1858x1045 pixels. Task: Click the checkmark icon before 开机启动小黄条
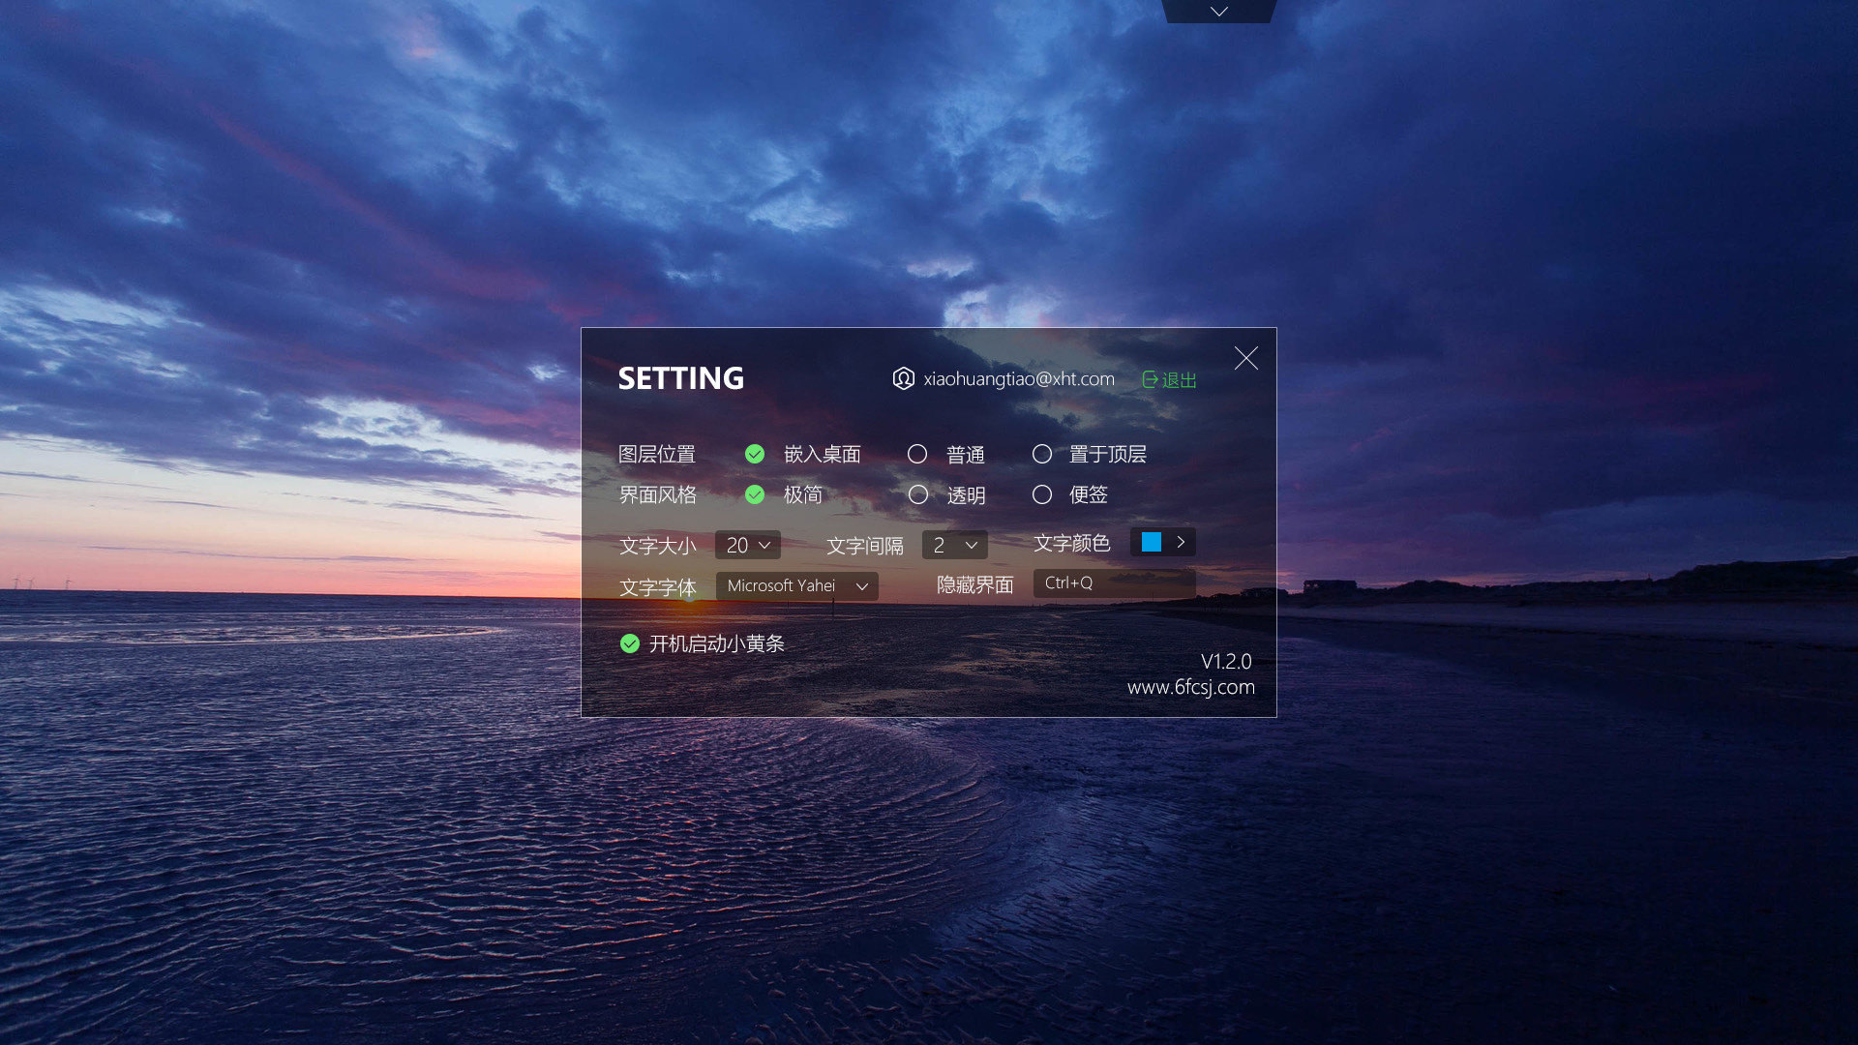click(x=630, y=642)
